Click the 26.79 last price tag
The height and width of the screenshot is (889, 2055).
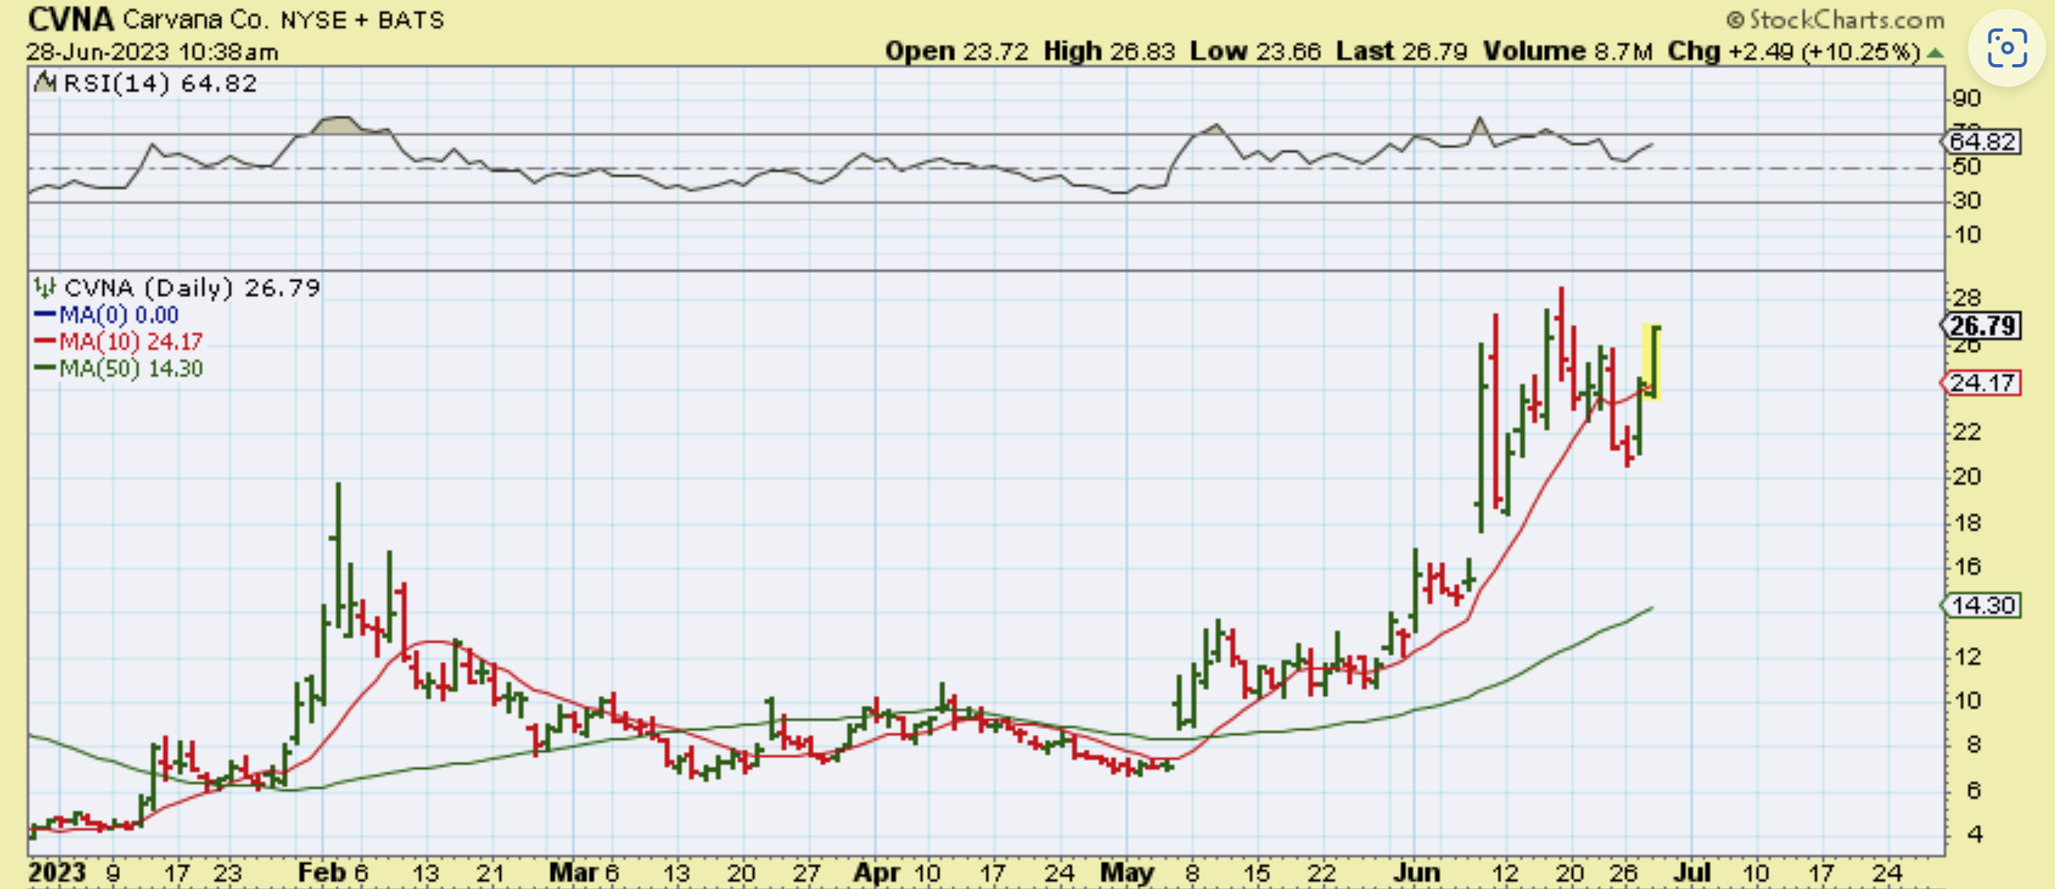[1981, 326]
